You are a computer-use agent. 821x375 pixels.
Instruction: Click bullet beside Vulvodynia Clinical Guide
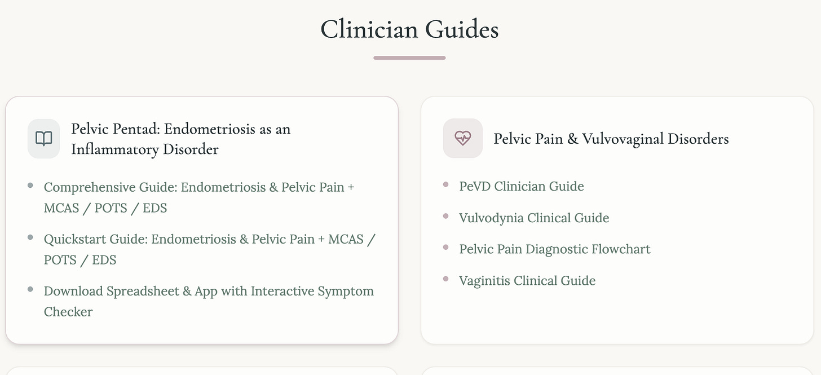point(445,216)
